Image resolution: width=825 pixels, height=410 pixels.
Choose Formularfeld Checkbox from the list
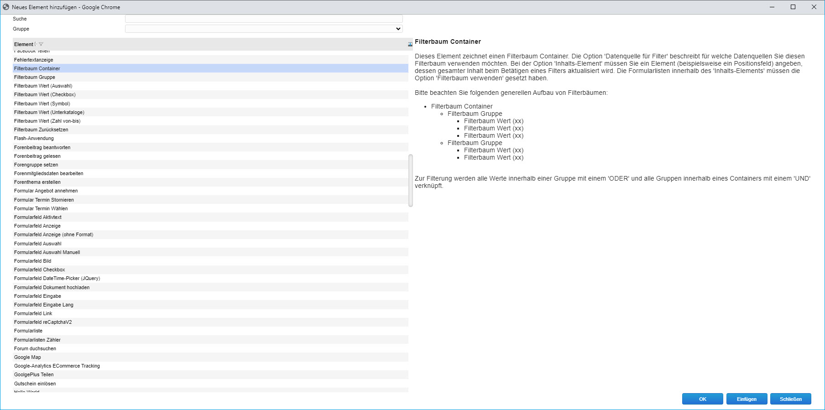tap(40, 270)
